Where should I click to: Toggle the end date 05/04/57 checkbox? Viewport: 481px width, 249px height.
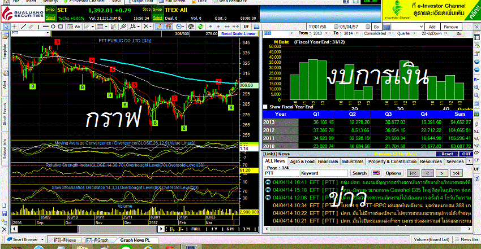368,27
